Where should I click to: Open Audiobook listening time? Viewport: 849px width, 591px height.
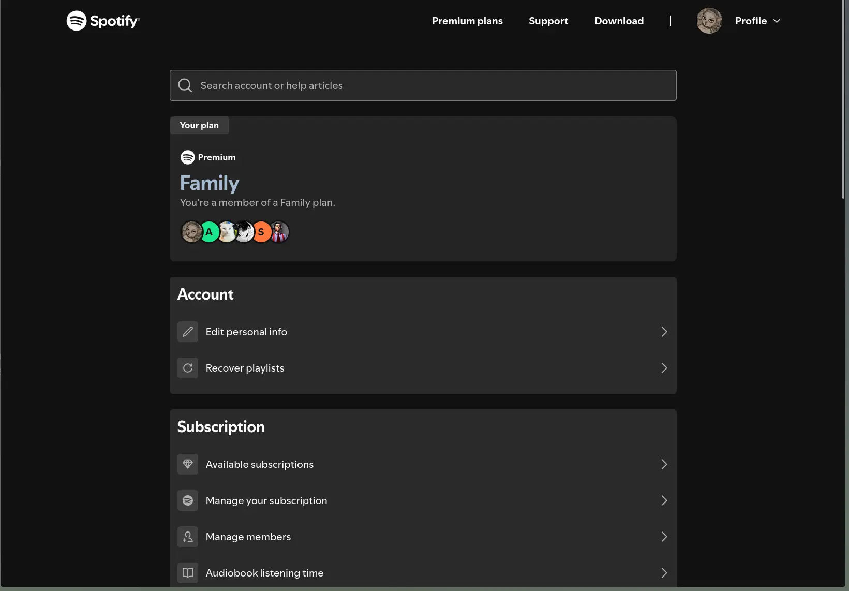(x=423, y=573)
